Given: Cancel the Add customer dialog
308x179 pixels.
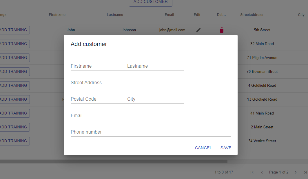Looking at the screenshot, I should (203, 148).
